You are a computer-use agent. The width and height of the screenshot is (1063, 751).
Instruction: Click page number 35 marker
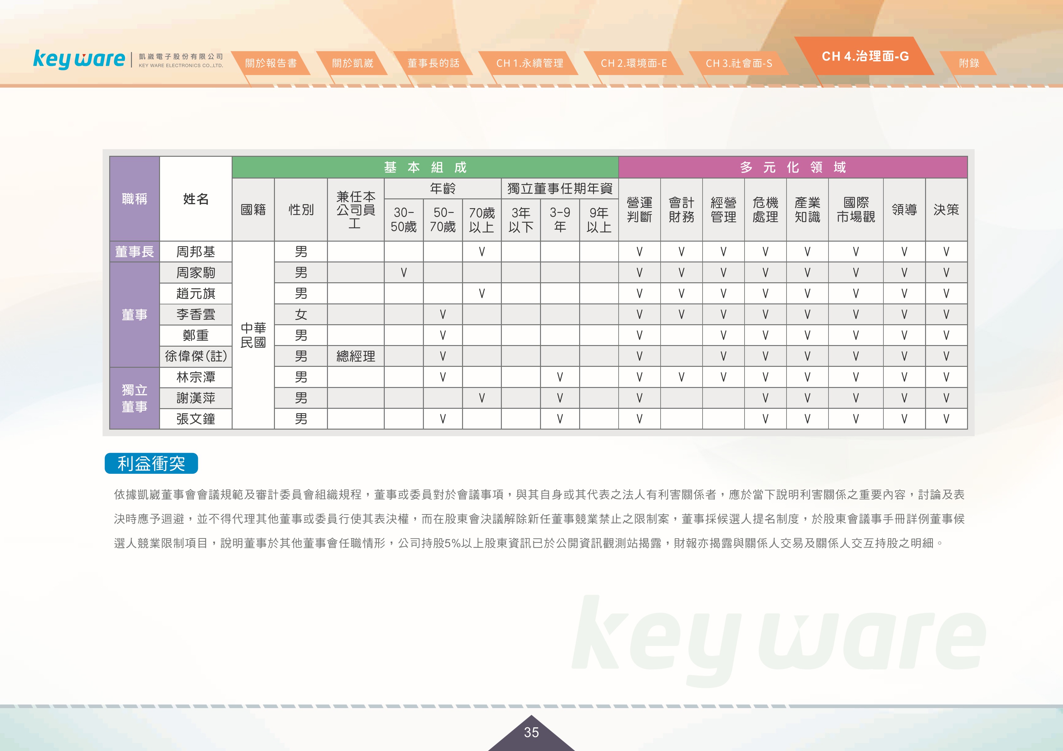(x=531, y=732)
